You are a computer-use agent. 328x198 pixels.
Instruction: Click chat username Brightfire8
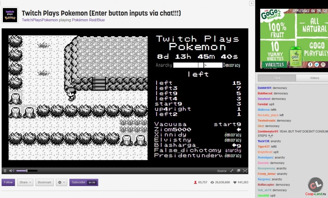click(x=265, y=152)
